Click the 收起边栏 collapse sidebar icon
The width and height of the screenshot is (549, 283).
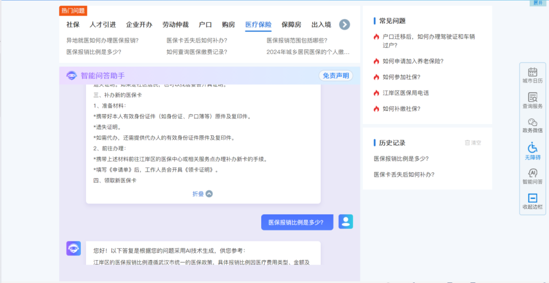(532, 199)
